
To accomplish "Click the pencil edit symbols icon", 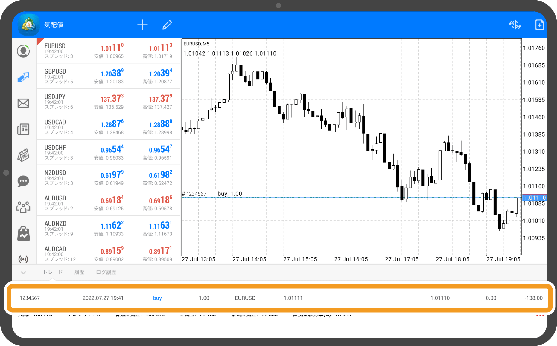I will point(167,25).
